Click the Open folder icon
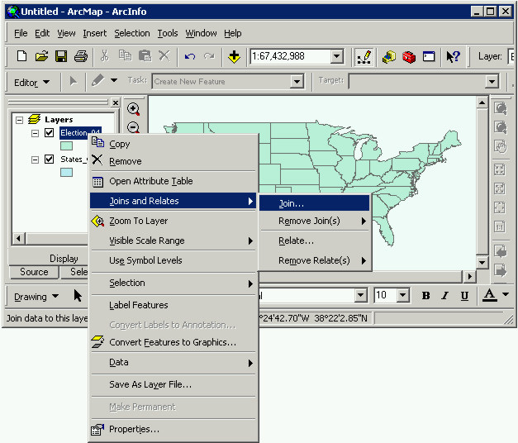This screenshot has height=443, width=518. coord(41,56)
